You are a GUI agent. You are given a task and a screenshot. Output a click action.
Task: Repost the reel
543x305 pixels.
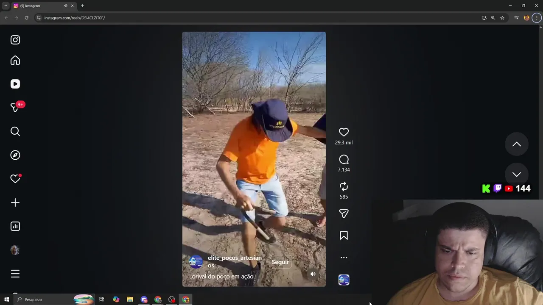[x=344, y=186]
